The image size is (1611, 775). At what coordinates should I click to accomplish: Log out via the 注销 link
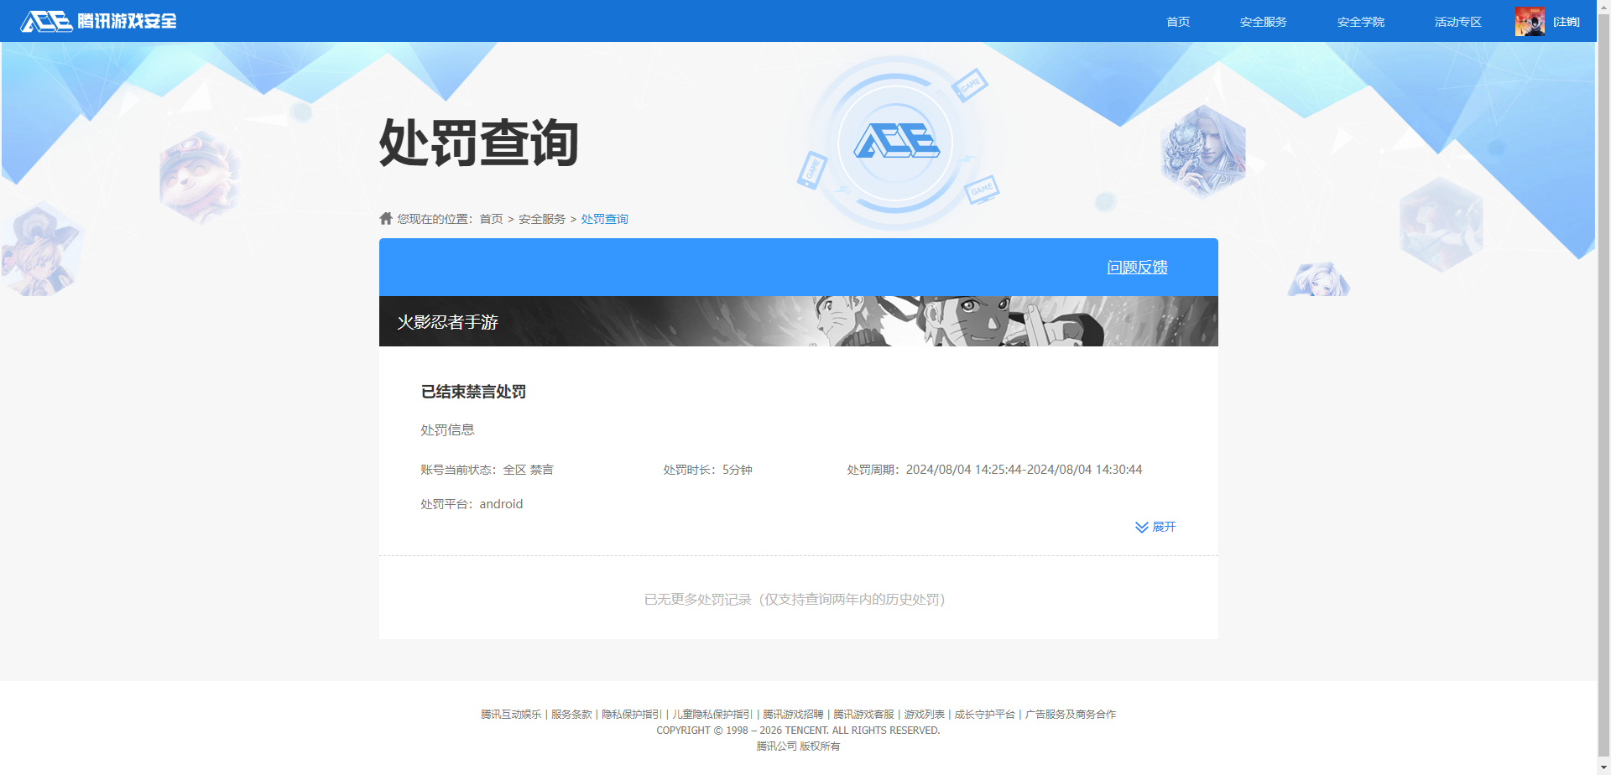point(1566,21)
